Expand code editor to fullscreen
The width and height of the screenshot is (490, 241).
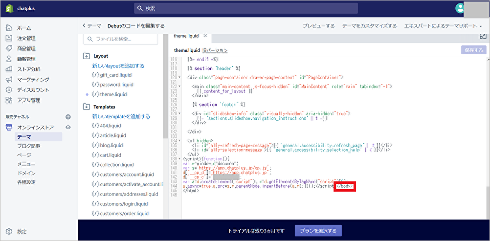[x=483, y=36]
